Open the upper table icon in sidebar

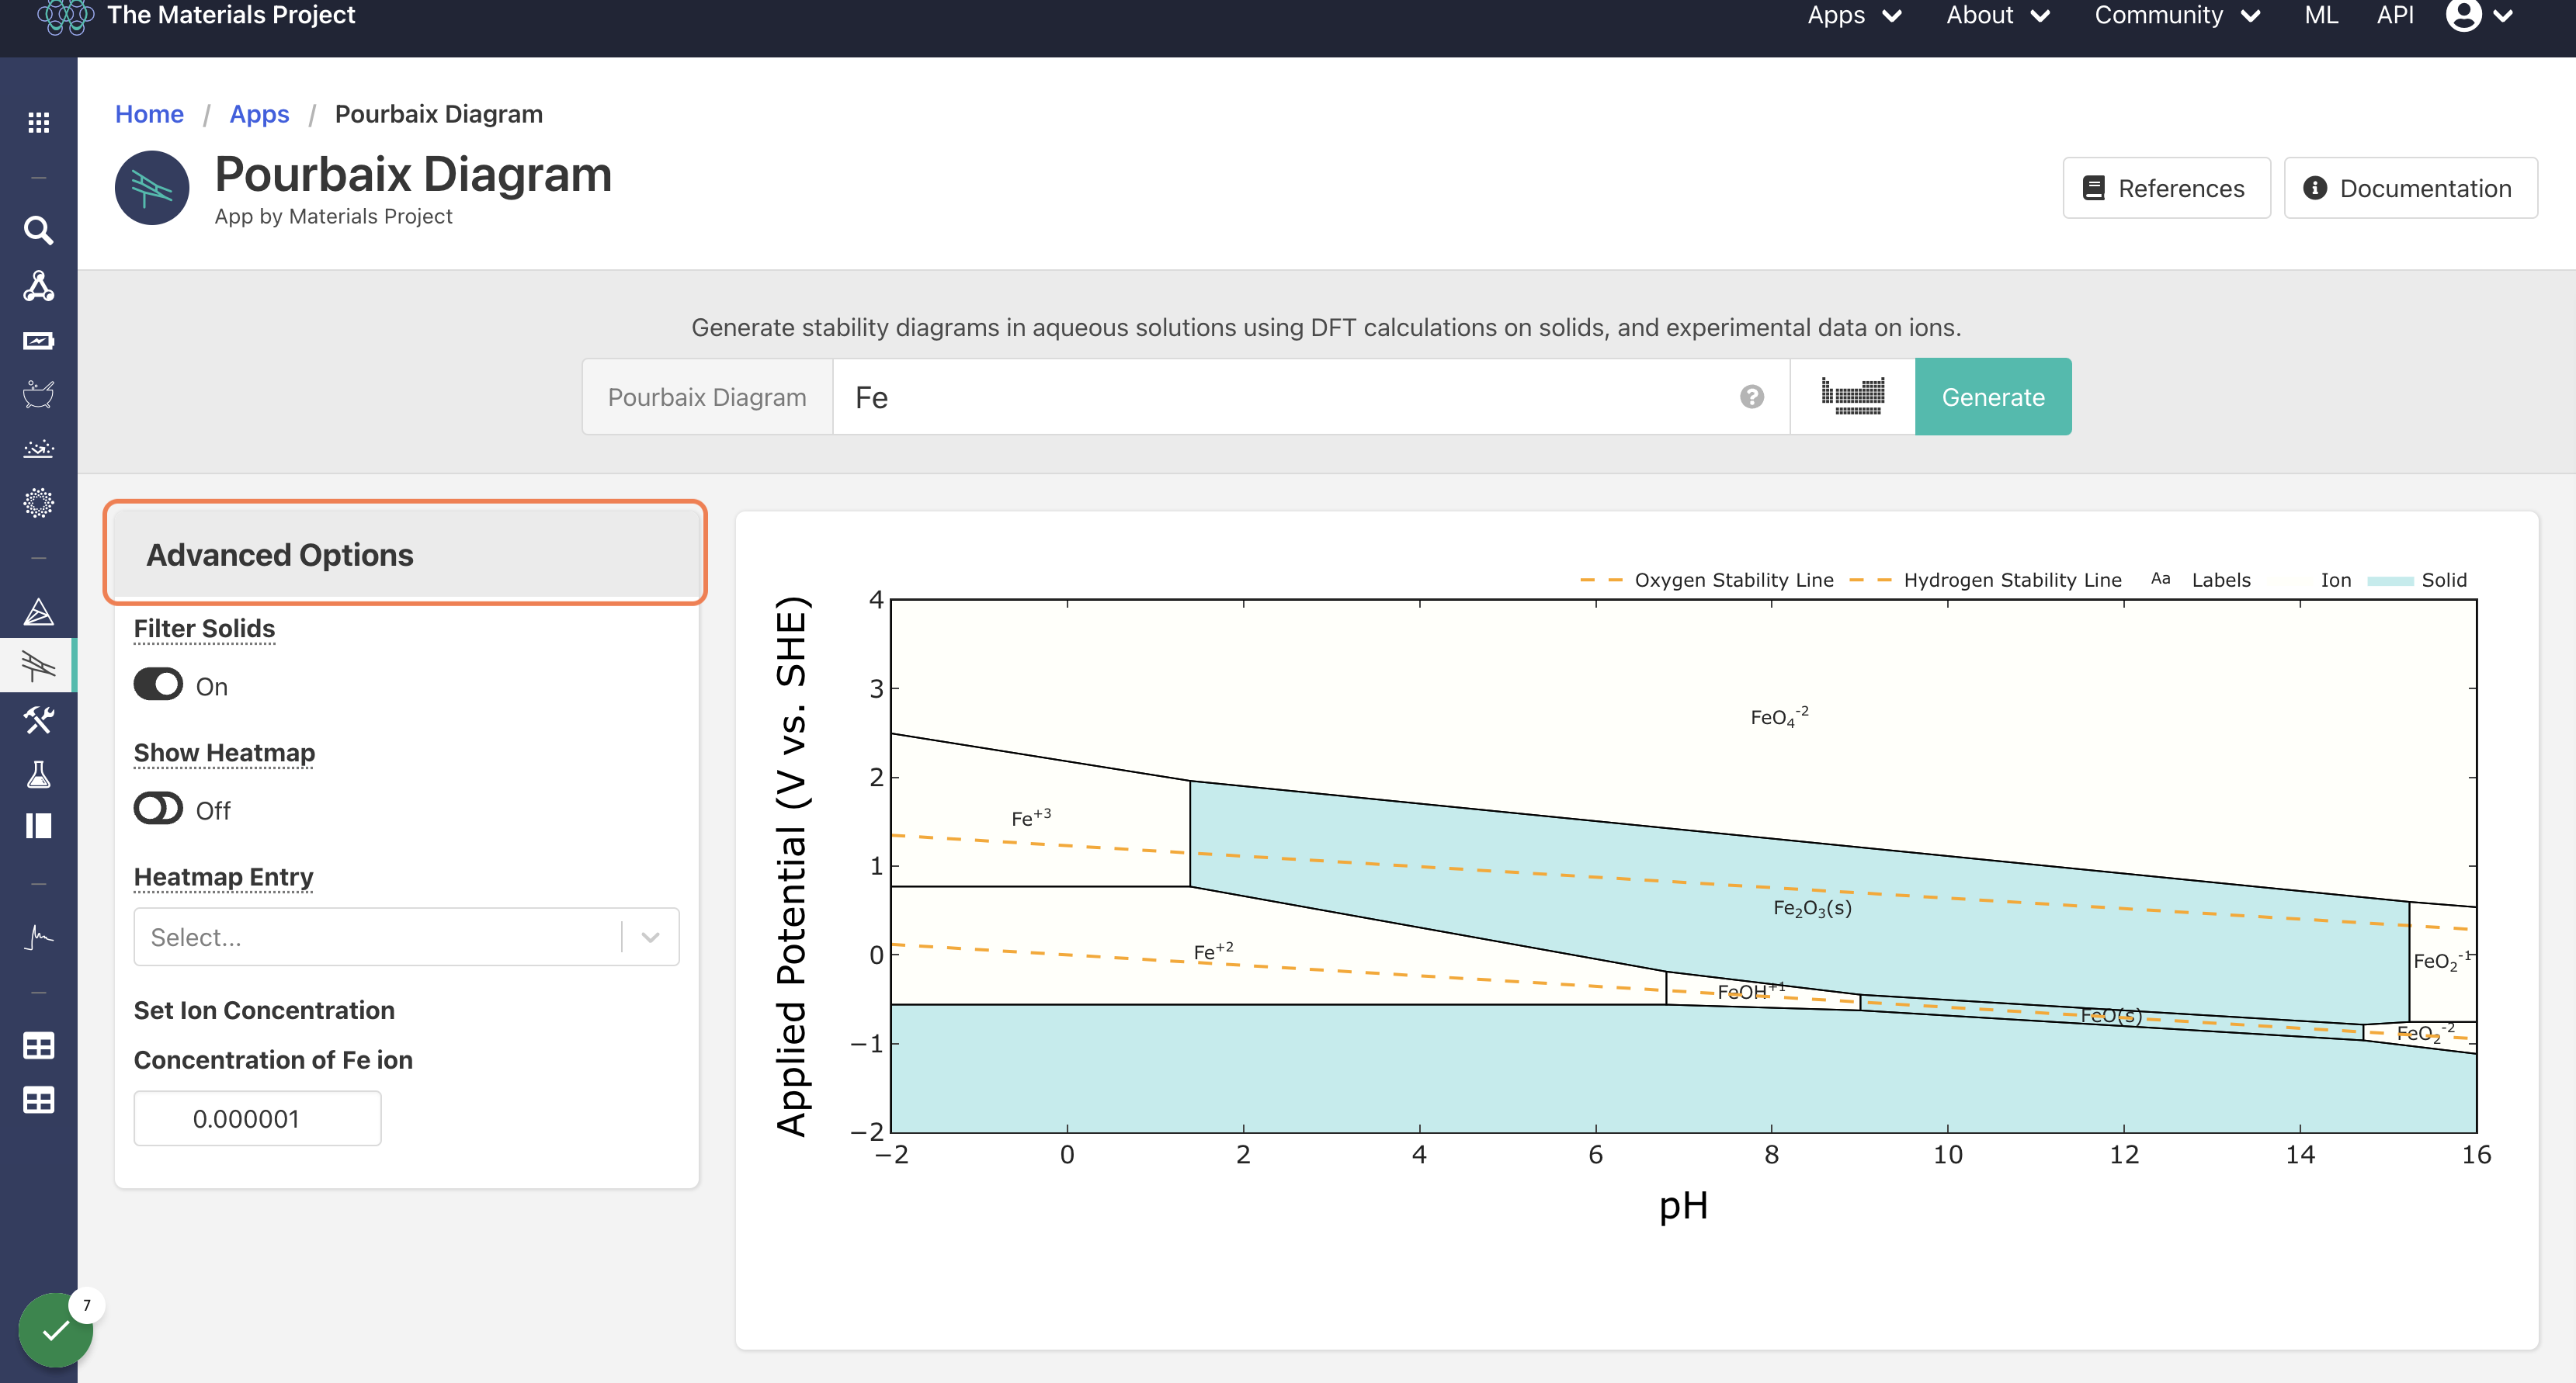38,1045
